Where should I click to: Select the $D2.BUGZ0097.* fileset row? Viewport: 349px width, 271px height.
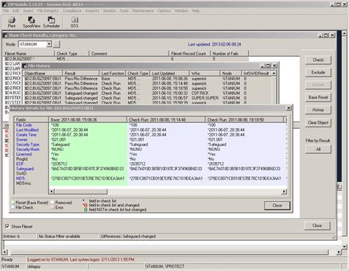coord(127,59)
